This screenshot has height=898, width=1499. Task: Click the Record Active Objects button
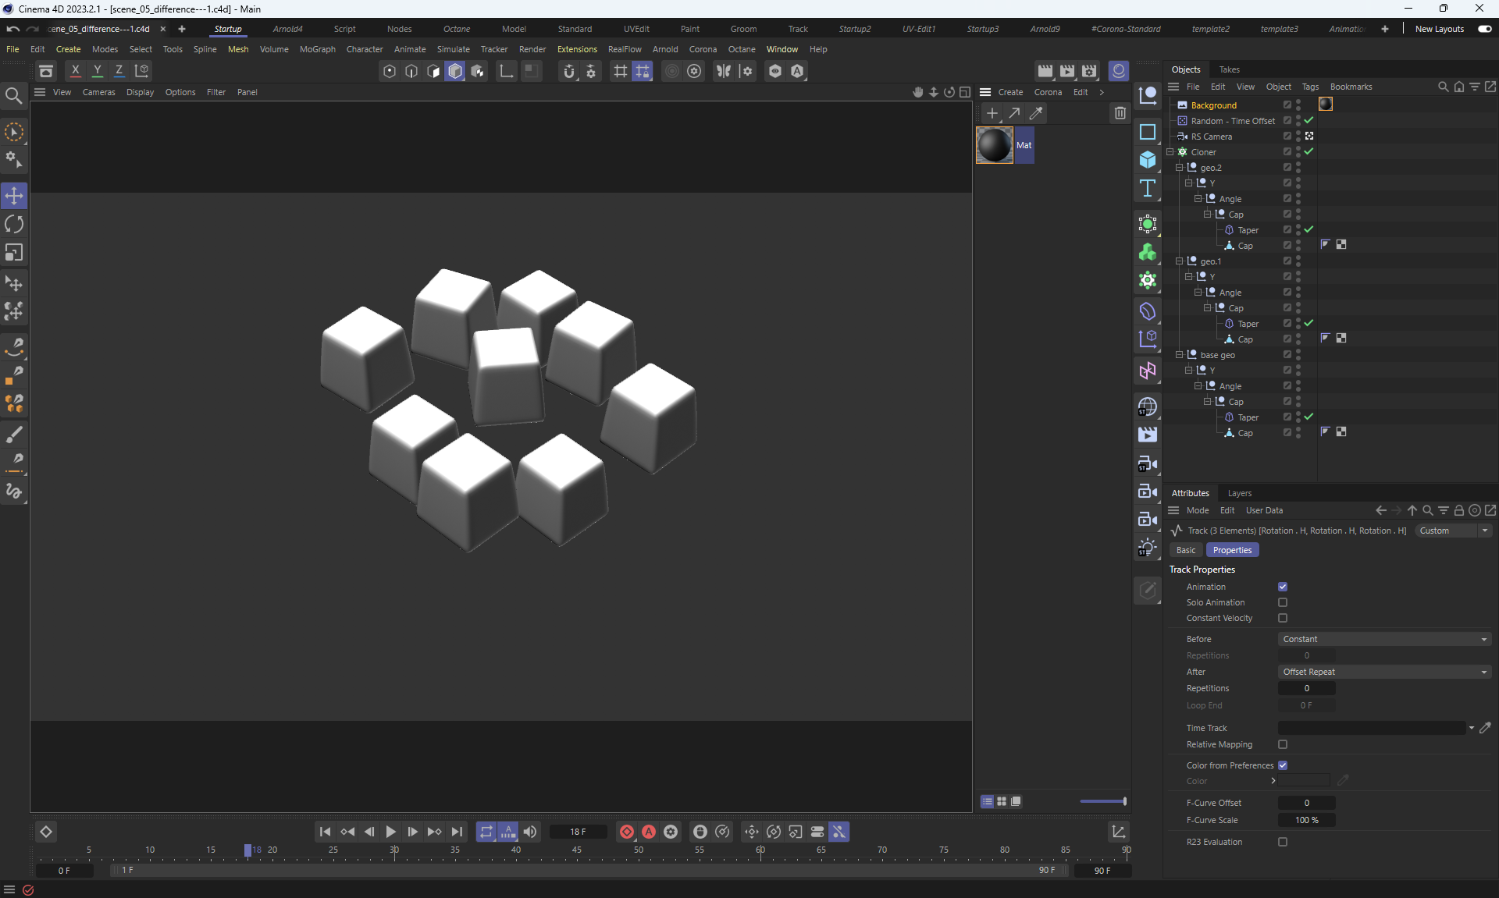click(626, 832)
